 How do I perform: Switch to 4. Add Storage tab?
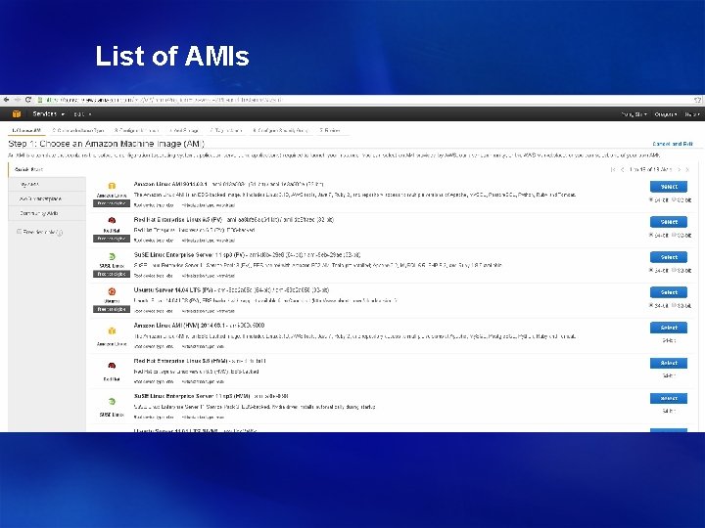(184, 130)
